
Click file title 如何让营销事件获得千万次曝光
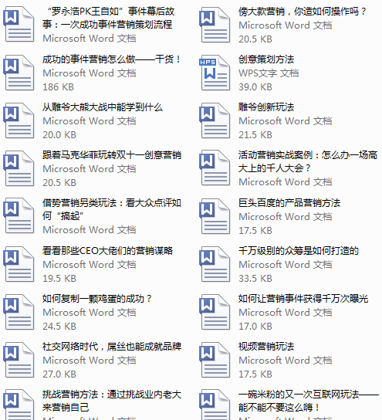303,298
